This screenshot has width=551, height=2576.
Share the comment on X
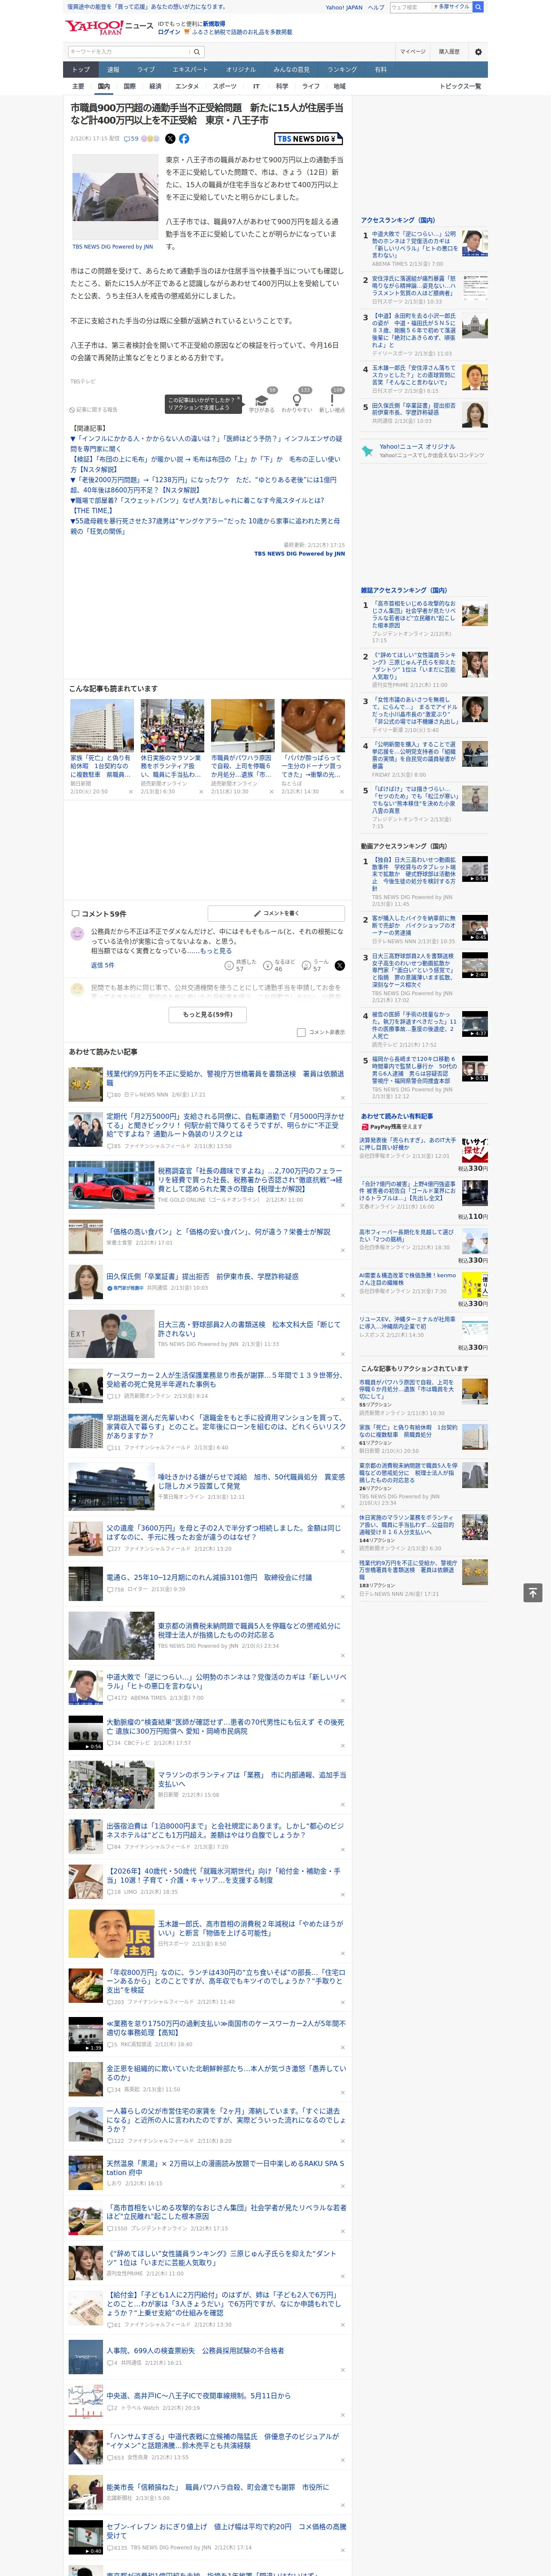tap(339, 965)
